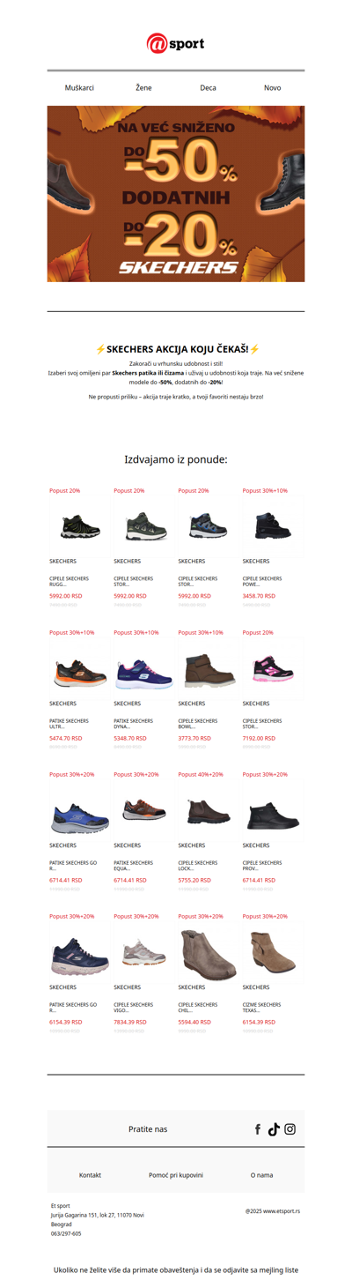
Task: Go to the Novo section
Action: [273, 88]
